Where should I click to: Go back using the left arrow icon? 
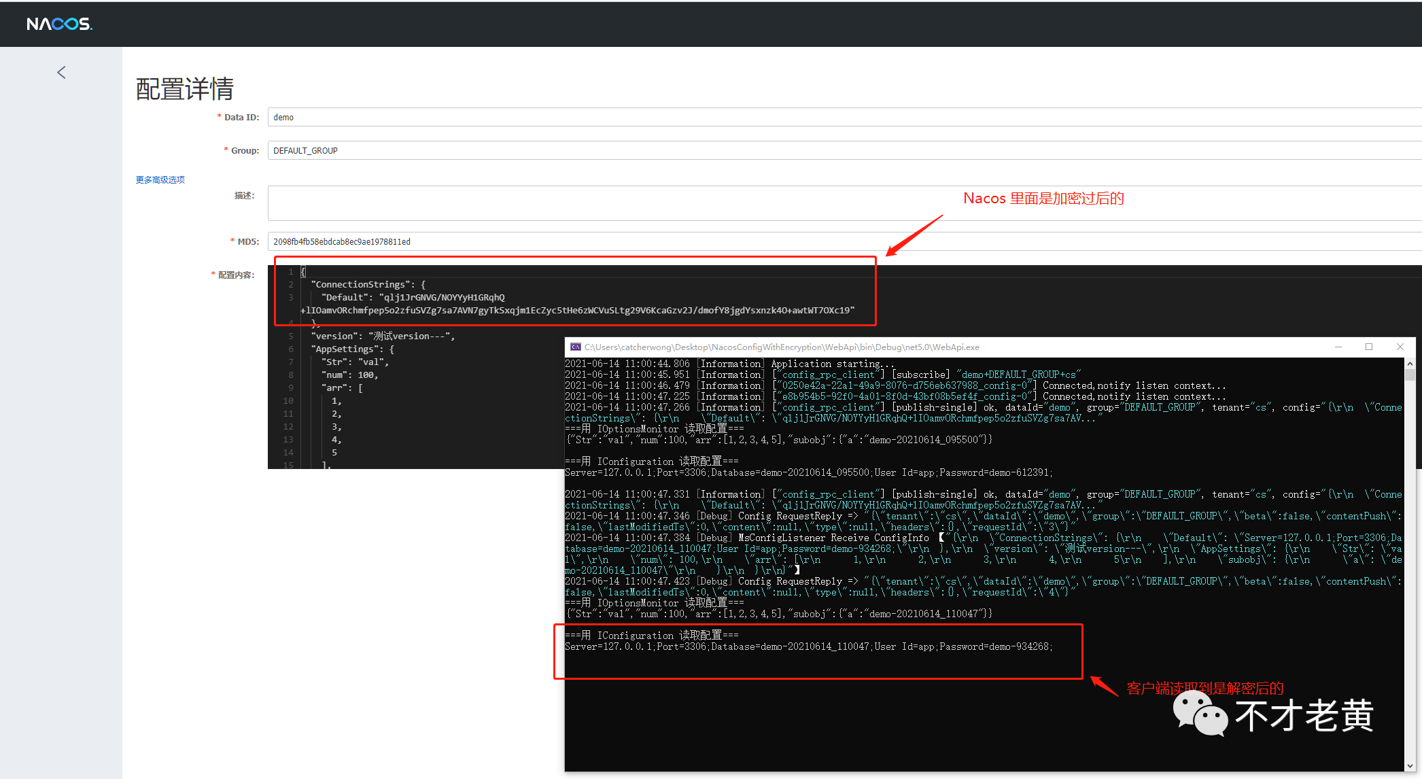[x=61, y=73]
